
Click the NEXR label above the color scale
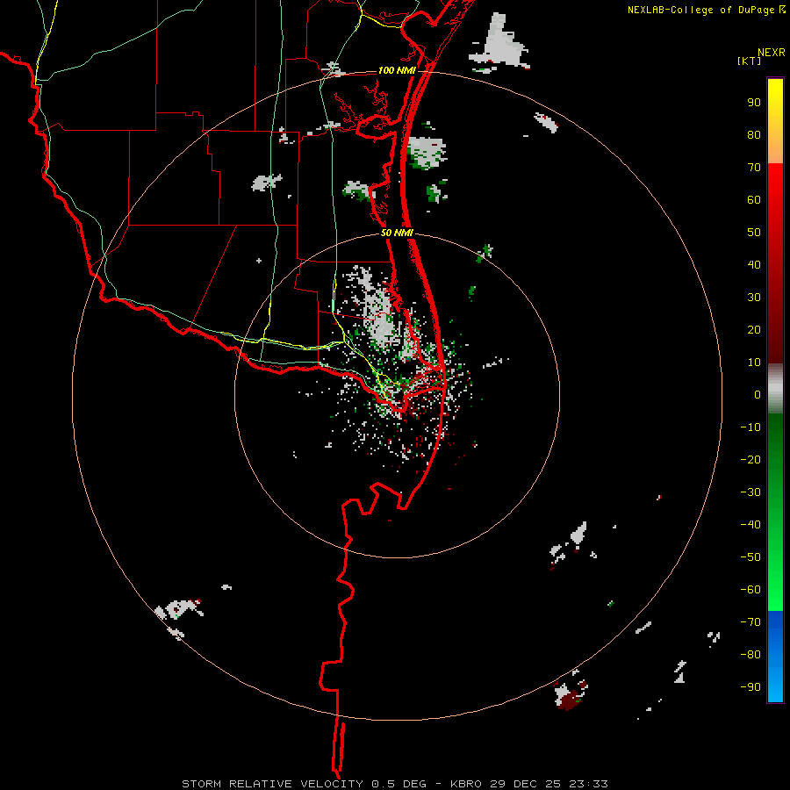tap(771, 53)
